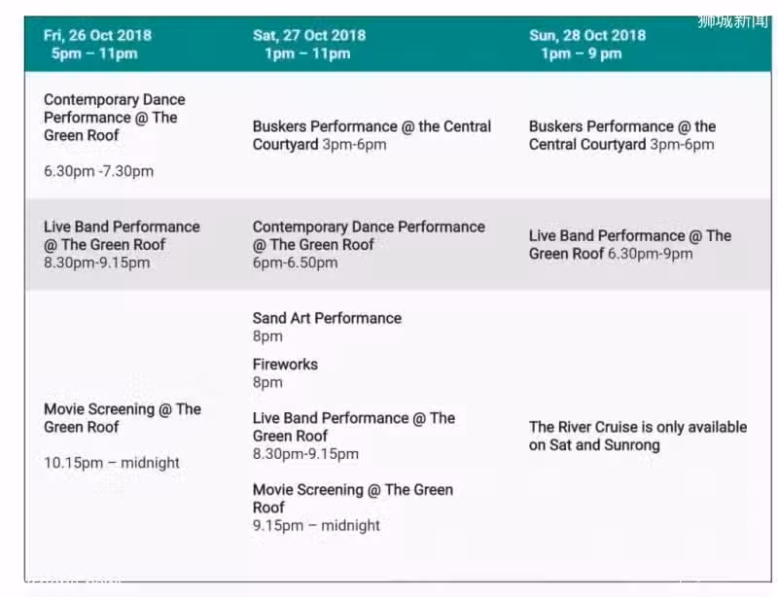Click Friday's Contemporary Dance Performance entry
The width and height of the screenshot is (778, 597).
click(x=114, y=135)
